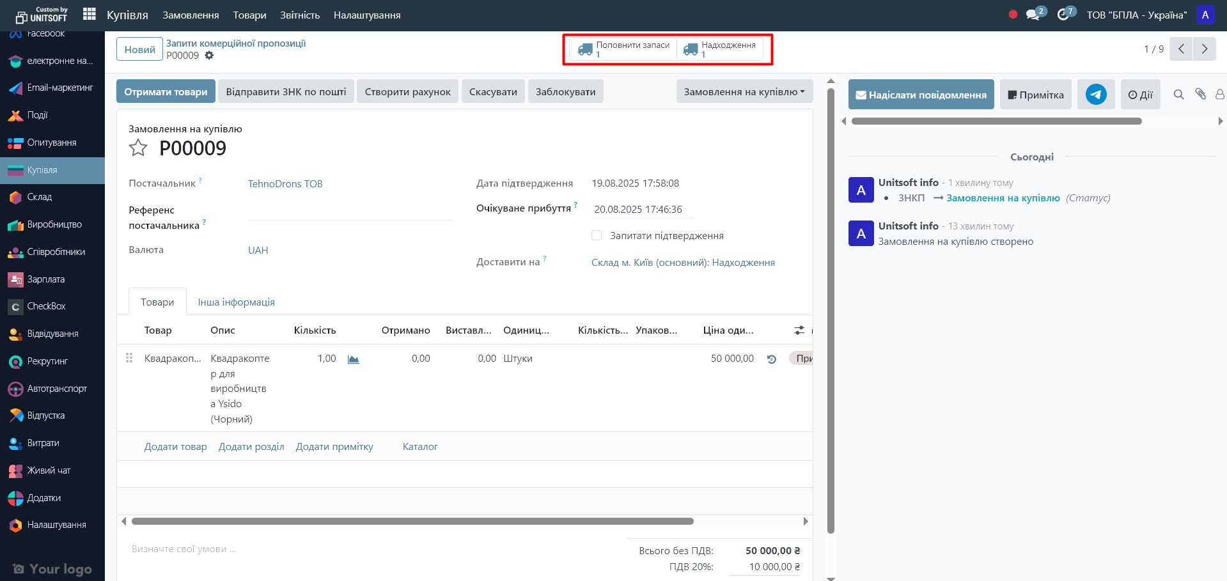
Task: Enable the Запитати підтвердження checkbox
Action: coord(597,235)
